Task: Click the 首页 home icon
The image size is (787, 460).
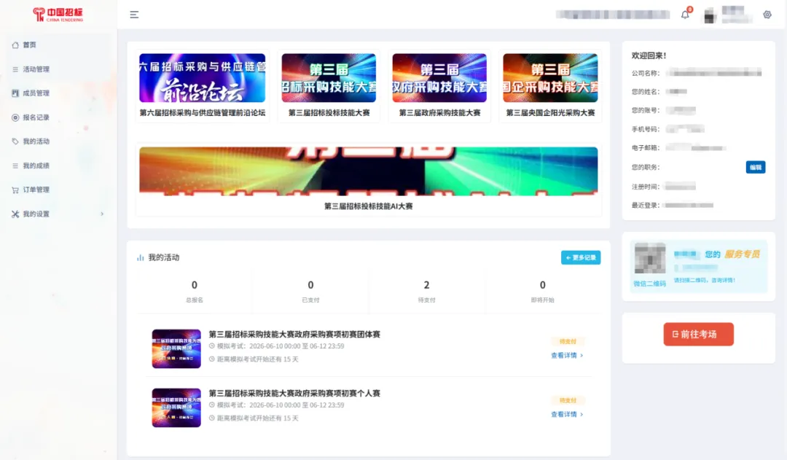Action: [x=15, y=44]
